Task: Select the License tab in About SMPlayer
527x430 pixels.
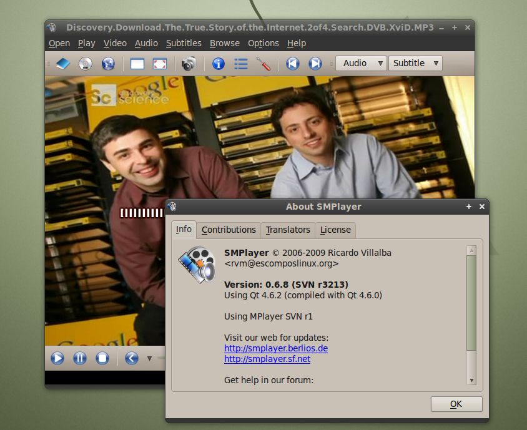Action: pos(335,230)
